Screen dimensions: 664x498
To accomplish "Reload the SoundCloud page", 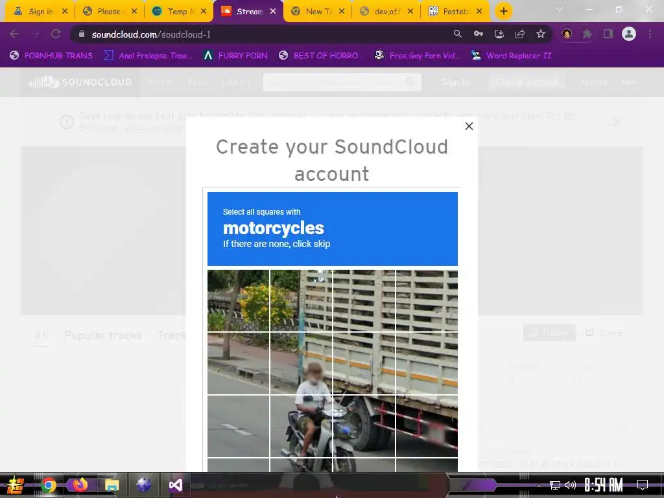I will pyautogui.click(x=56, y=34).
